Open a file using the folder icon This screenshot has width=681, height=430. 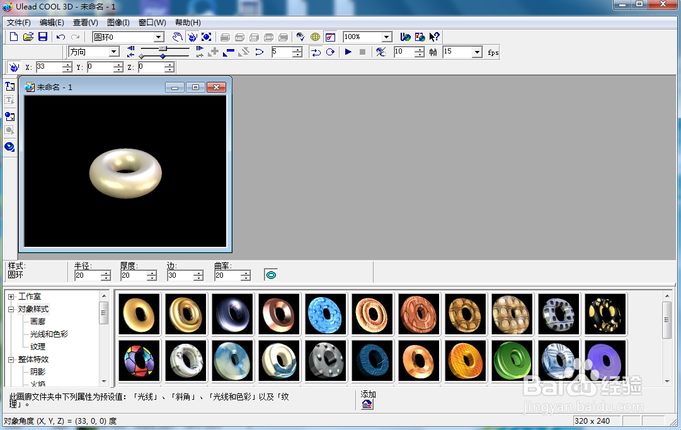28,37
